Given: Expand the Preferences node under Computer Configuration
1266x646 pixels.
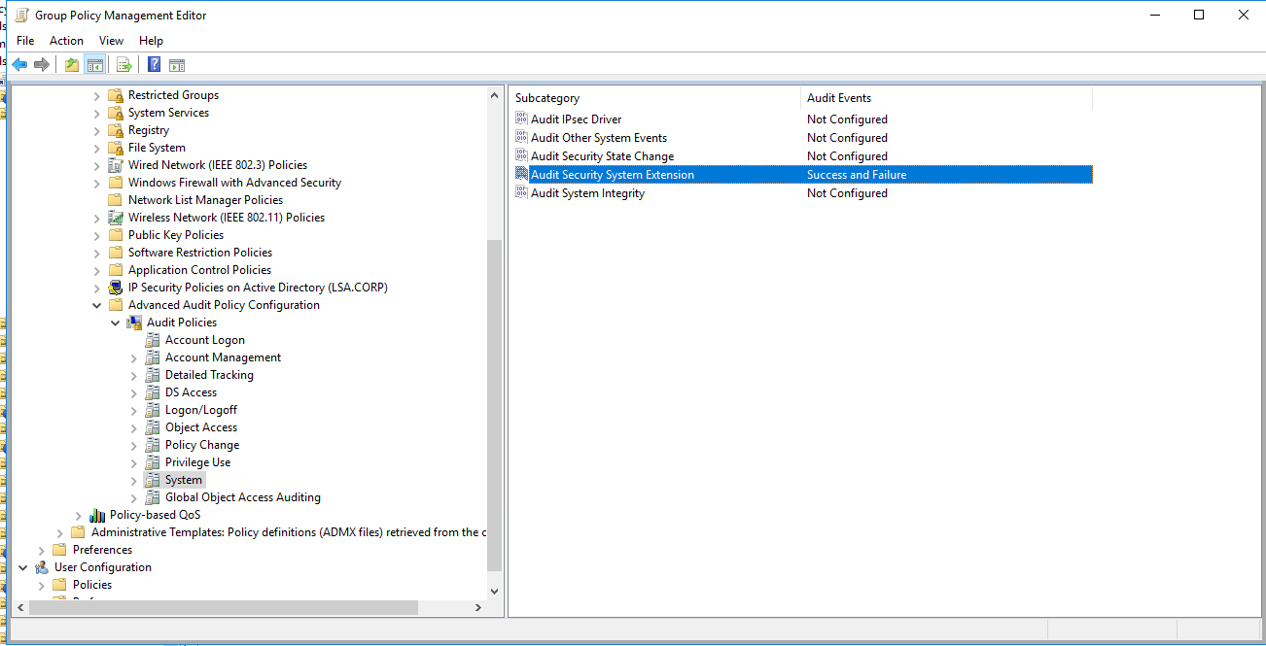Looking at the screenshot, I should [42, 550].
